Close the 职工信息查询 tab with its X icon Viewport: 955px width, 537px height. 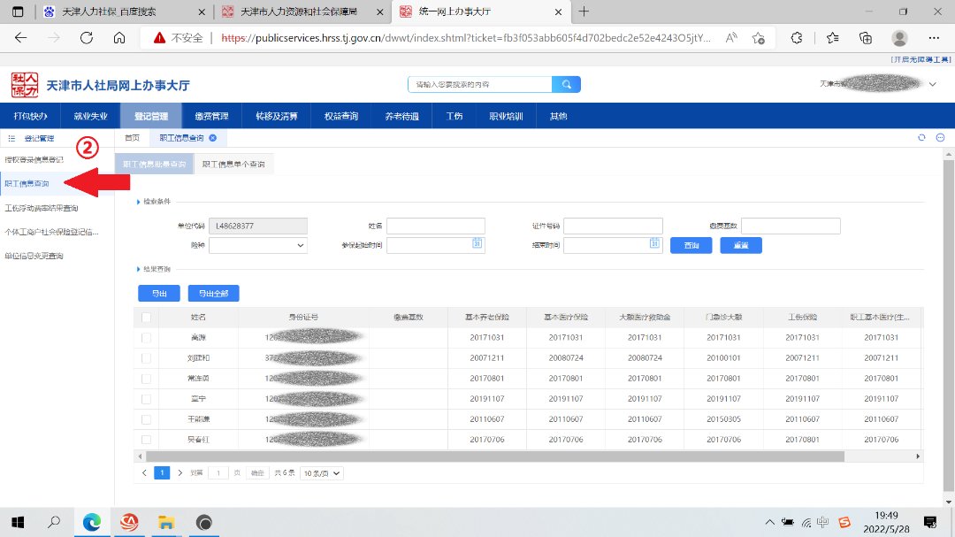click(x=213, y=138)
